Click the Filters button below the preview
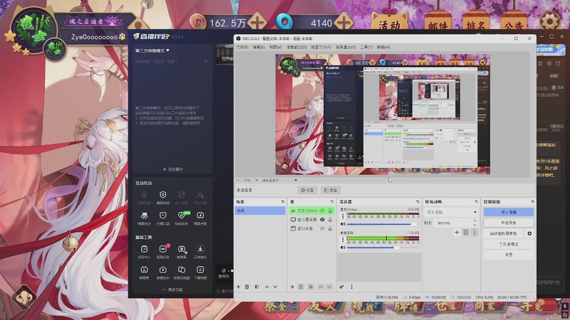The height and width of the screenshot is (320, 570). tap(331, 190)
